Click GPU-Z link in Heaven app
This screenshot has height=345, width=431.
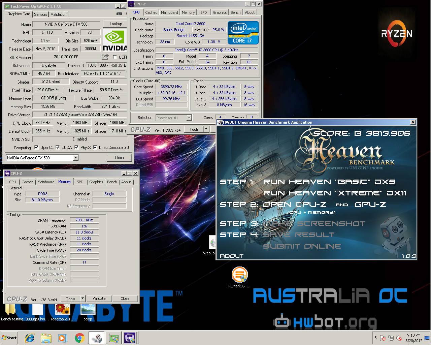click(x=370, y=205)
